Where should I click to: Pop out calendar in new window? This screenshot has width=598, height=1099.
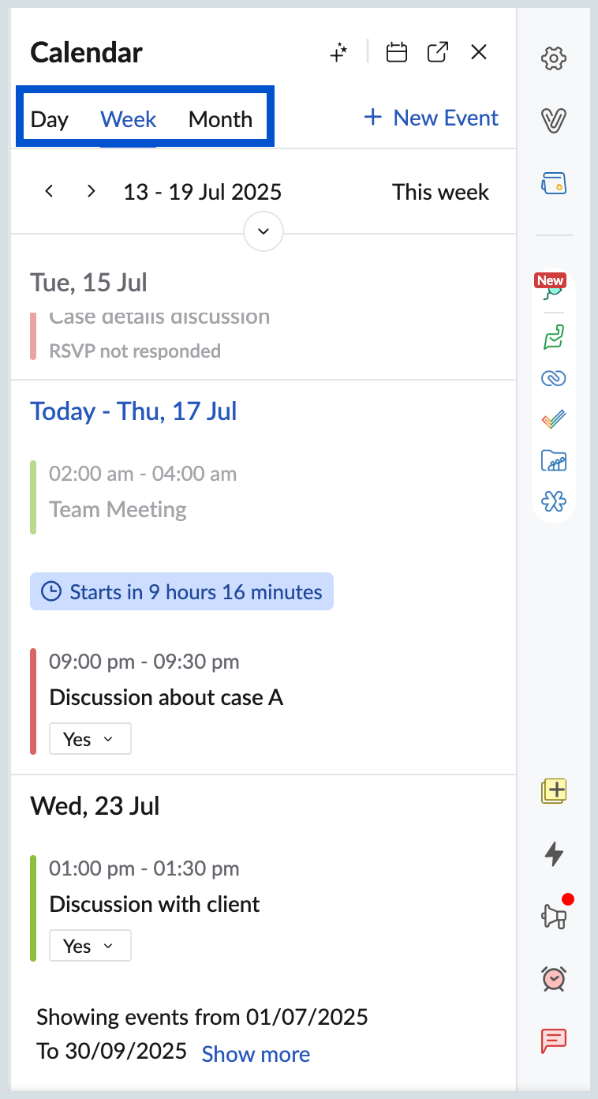click(437, 53)
